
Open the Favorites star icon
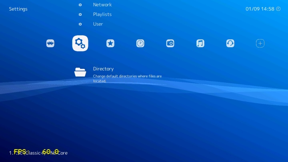pyautogui.click(x=110, y=43)
